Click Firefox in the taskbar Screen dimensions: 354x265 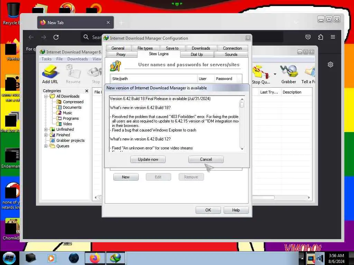tap(95, 258)
